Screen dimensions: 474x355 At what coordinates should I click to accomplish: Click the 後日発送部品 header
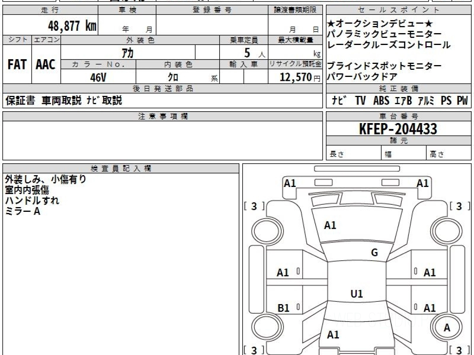[x=162, y=89]
